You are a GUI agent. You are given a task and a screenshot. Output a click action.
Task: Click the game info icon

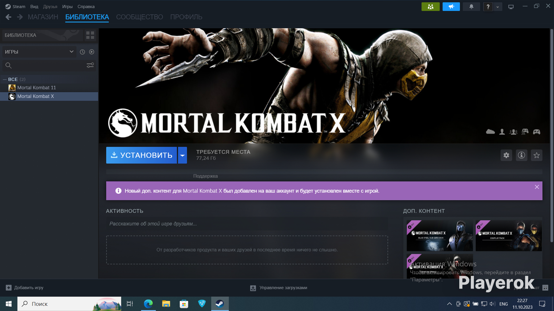click(x=521, y=155)
